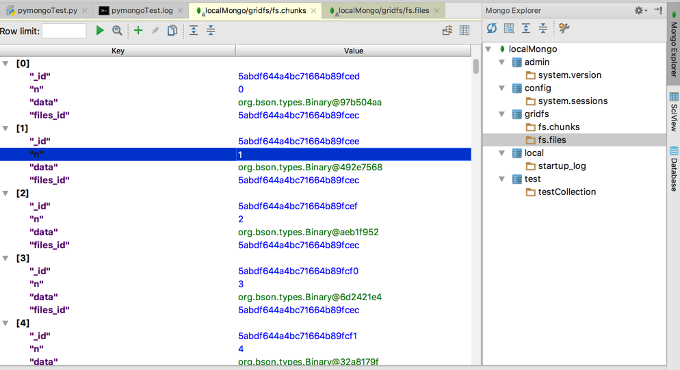
Task: Switch to tree view icon
Action: pyautogui.click(x=447, y=30)
